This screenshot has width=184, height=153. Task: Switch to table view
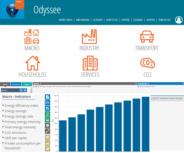point(48,137)
